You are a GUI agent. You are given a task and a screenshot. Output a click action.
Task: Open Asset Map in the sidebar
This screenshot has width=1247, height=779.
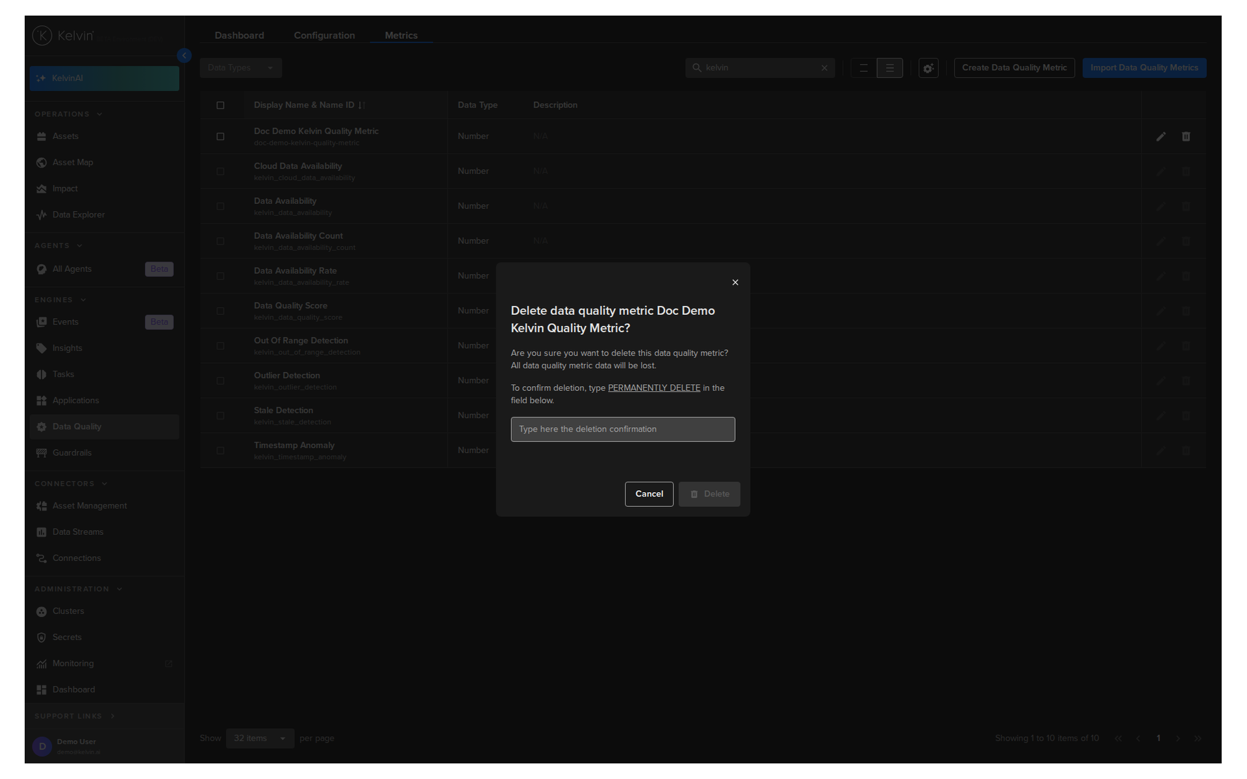click(104, 162)
